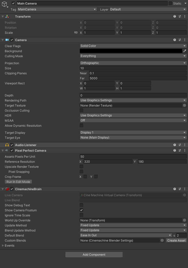Disable the CinemachineBrain component checkbox
Viewport: 188px width, 268px height.
click(x=12, y=189)
